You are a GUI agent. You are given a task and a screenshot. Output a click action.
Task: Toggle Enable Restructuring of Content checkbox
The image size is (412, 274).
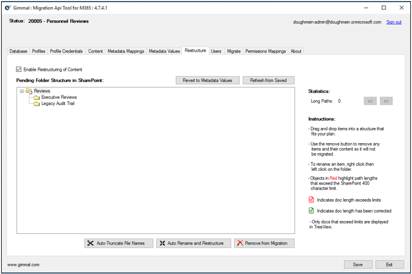coord(19,70)
